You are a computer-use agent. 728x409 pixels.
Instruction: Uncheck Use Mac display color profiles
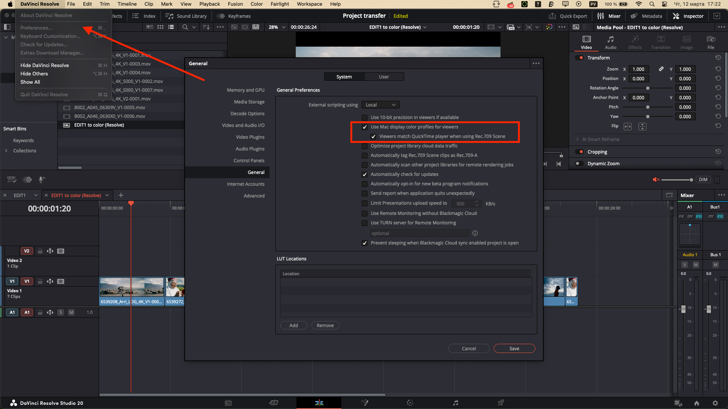click(x=364, y=127)
